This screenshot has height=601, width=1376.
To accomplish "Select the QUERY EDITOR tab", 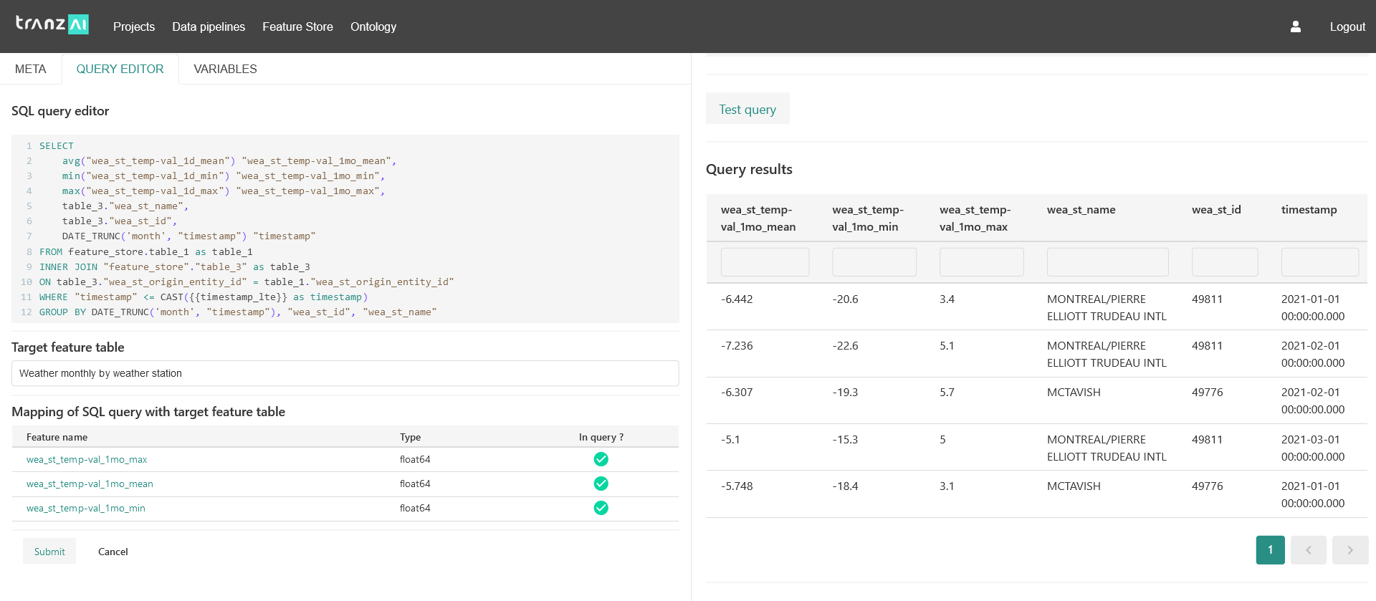I will click(x=120, y=69).
